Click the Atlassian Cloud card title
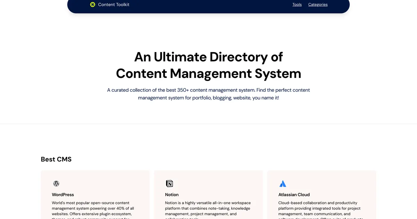This screenshot has height=219, width=417. pos(294,195)
